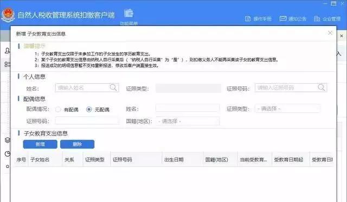
Task: Open spouse 国籍(地区) 请选择 dropdown
Action: [188, 122]
